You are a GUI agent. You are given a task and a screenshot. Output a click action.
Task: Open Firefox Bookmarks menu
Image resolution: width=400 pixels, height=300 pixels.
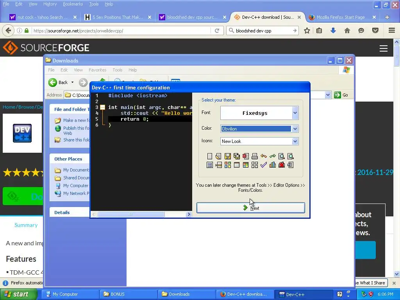click(x=73, y=4)
